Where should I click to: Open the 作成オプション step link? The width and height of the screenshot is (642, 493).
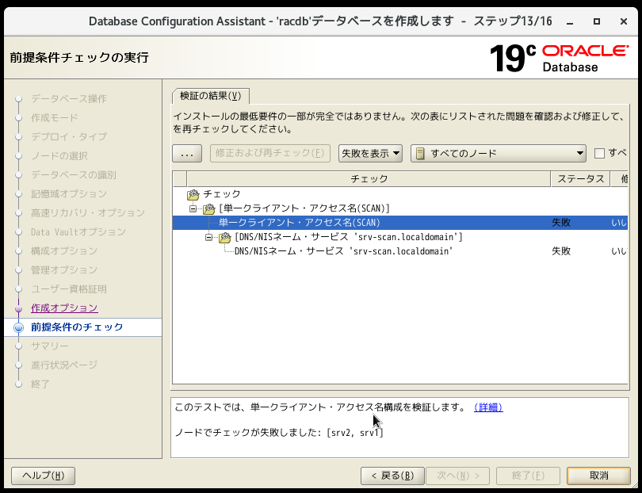(64, 308)
